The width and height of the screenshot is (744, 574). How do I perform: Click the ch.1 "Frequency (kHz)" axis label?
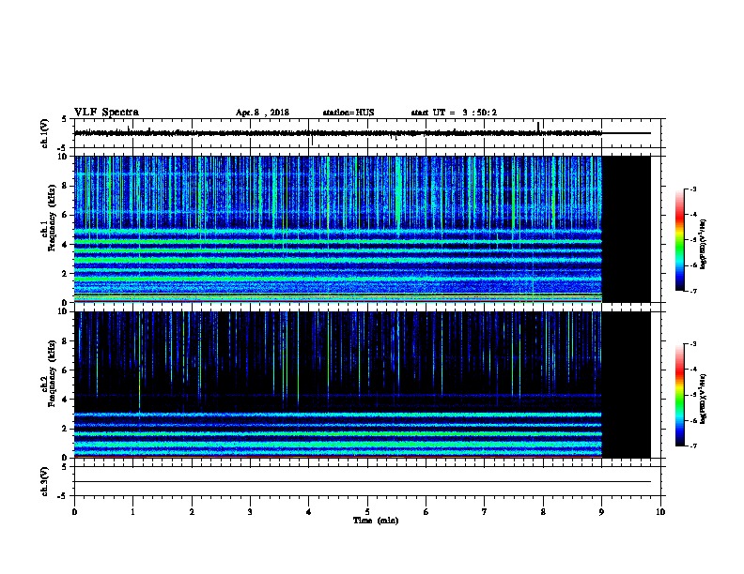[52, 218]
